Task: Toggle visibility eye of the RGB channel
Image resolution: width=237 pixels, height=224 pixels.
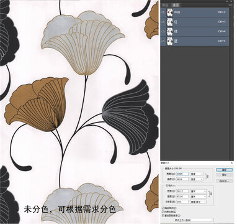Action: click(x=163, y=12)
